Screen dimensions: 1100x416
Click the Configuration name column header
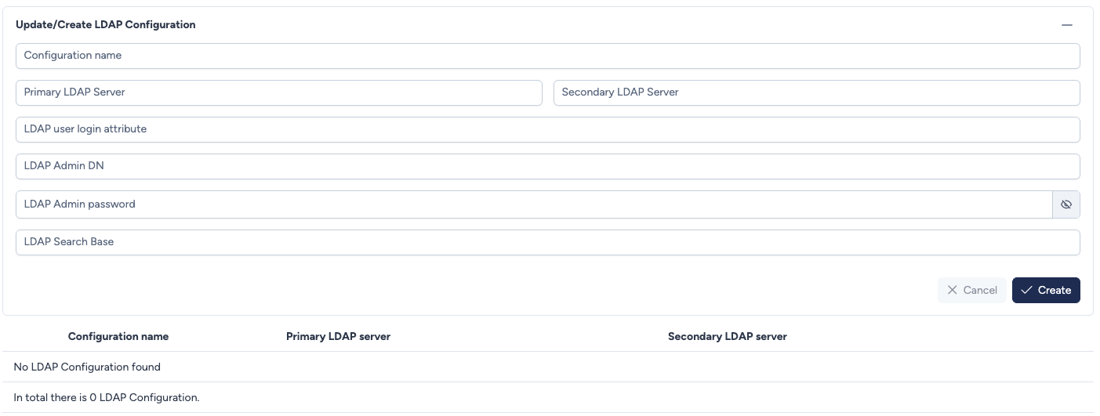118,336
